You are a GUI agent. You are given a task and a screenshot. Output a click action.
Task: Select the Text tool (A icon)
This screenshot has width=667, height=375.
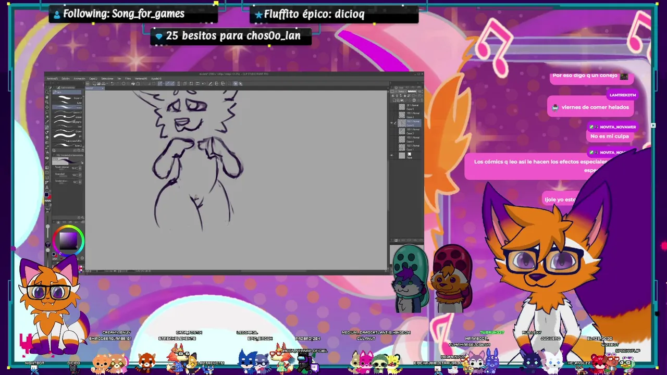pos(47,187)
